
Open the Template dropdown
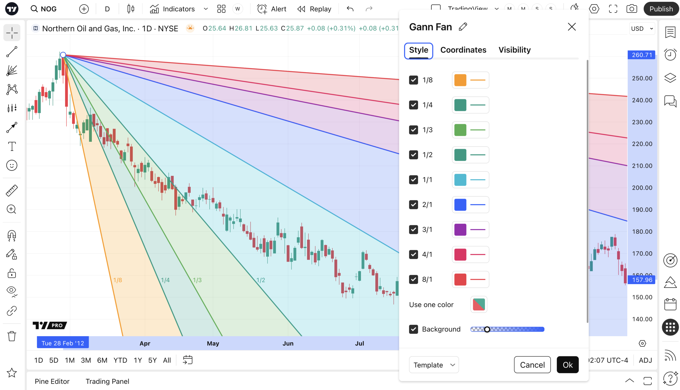coord(433,365)
